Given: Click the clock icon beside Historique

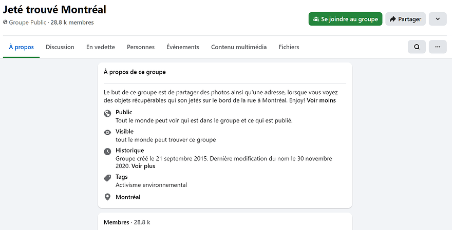Looking at the screenshot, I should tap(107, 152).
